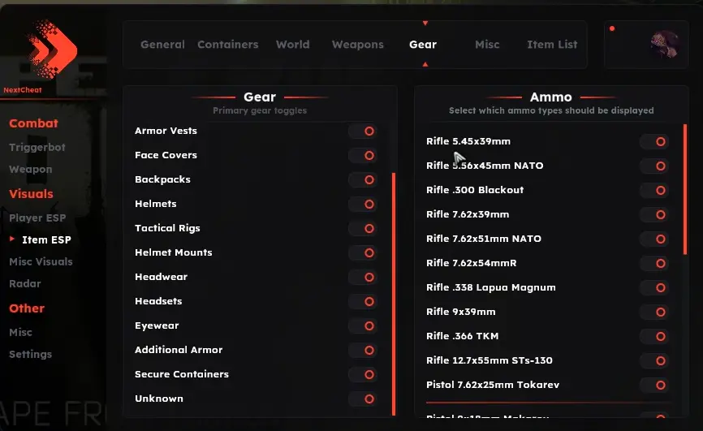The image size is (703, 431).
Task: Toggle Armor Vests display on
Action: pyautogui.click(x=363, y=131)
